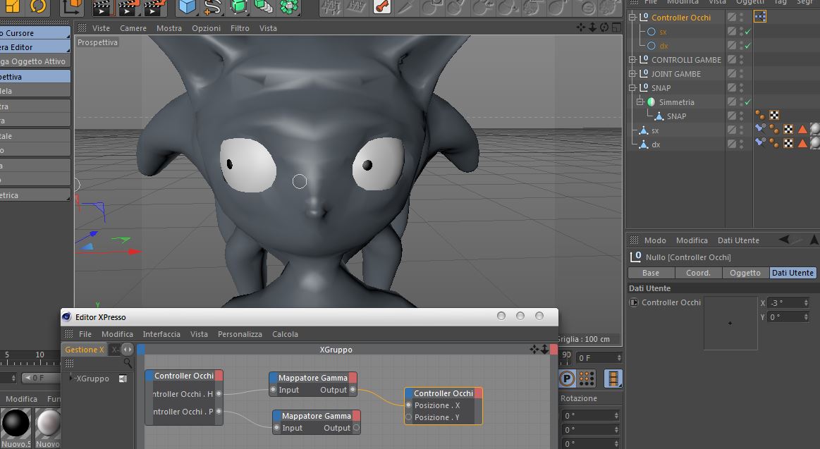Screen dimensions: 820x449
Task: Click the orange redo arrow icon
Action: tap(37, 6)
